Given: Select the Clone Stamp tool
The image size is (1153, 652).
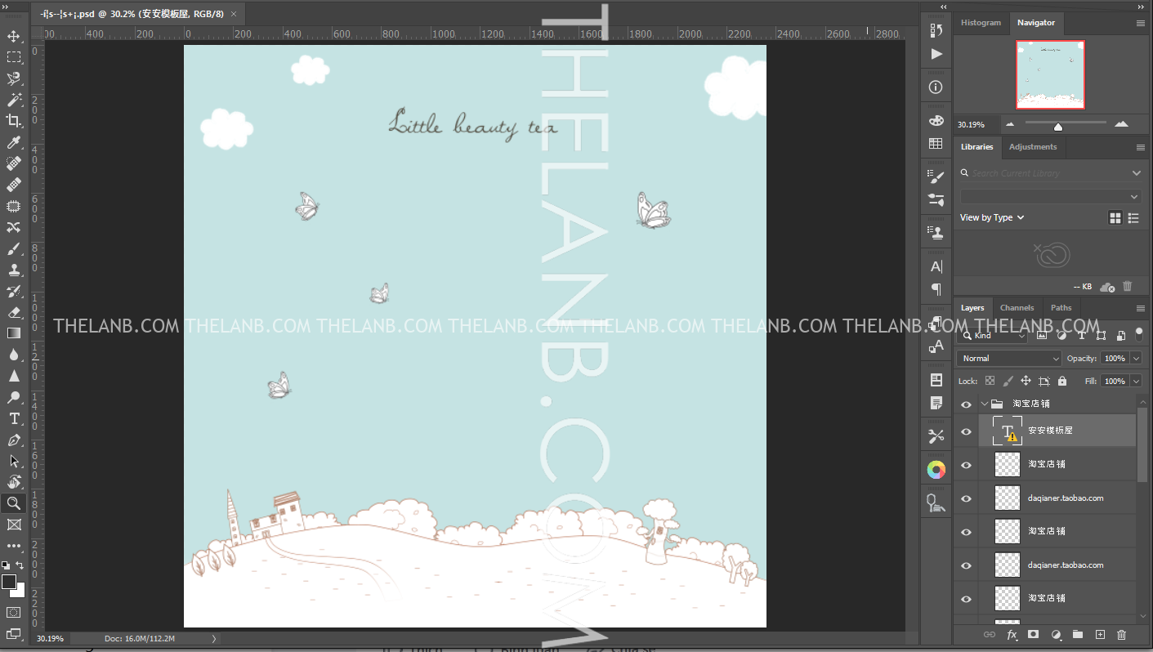Looking at the screenshot, I should pos(14,270).
